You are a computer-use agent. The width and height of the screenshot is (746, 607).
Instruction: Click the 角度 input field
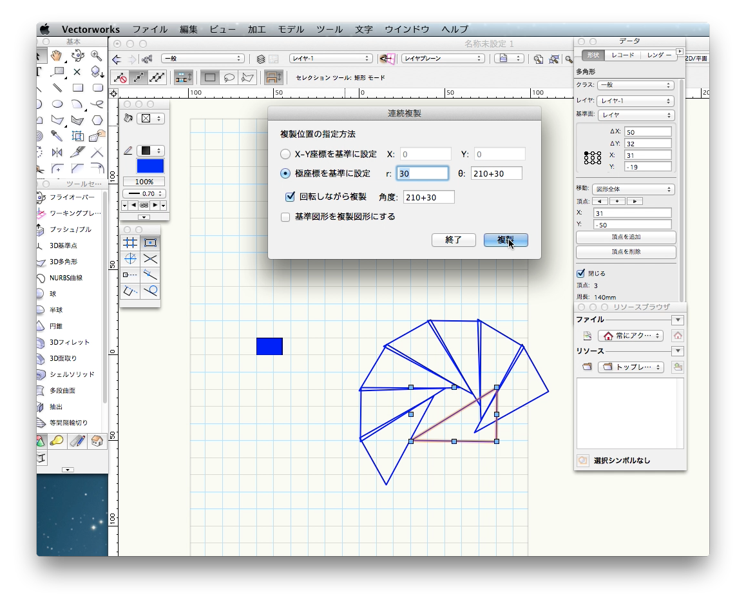[x=428, y=197]
